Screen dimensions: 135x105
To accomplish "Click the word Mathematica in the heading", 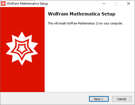I will 85,14.
